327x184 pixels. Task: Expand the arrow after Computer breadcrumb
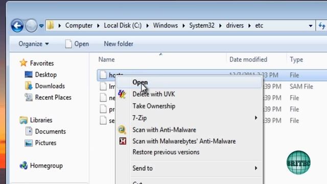[98, 26]
